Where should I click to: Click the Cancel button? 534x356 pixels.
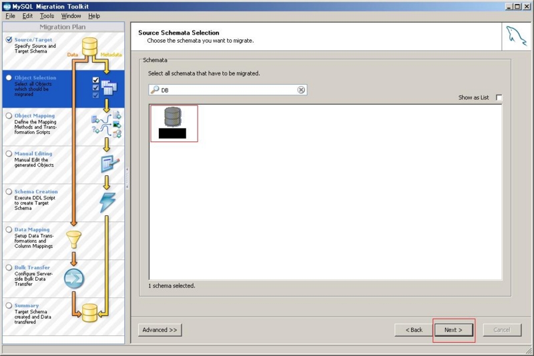(502, 330)
